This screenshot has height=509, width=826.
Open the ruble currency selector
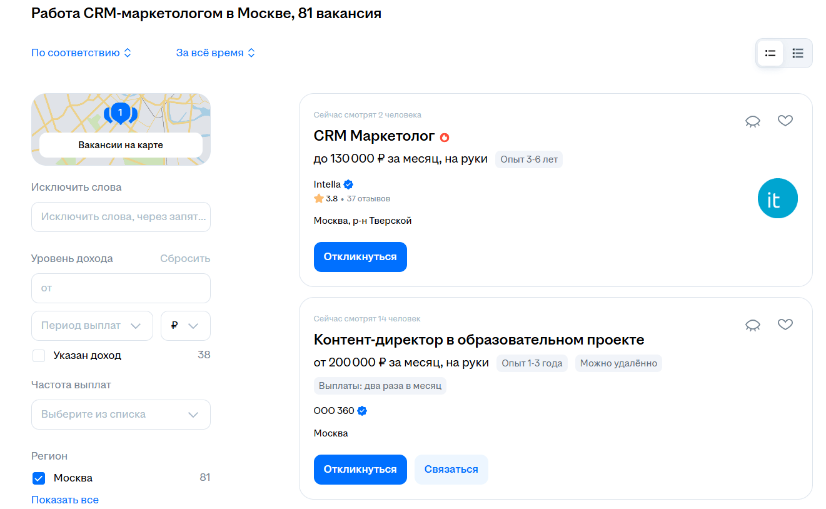185,326
